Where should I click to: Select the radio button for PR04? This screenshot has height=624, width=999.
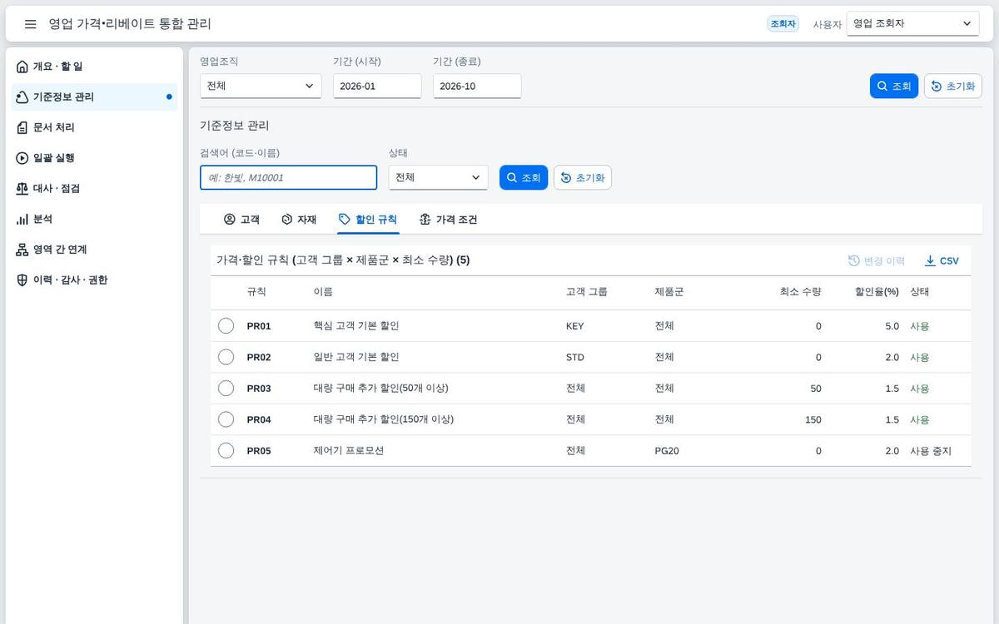point(226,419)
